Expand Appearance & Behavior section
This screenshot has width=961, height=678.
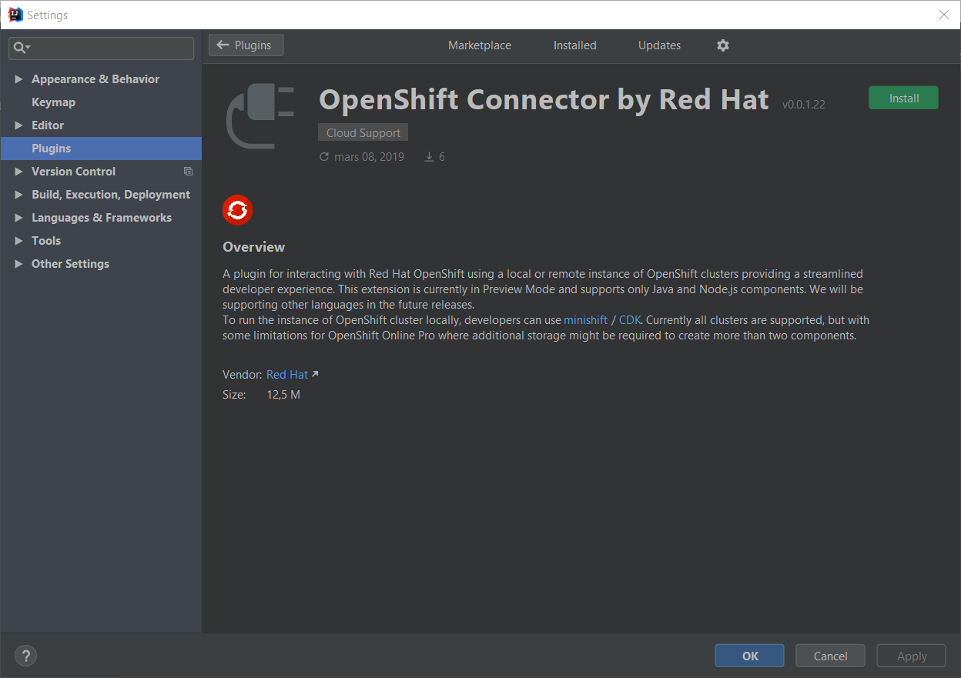click(x=18, y=79)
